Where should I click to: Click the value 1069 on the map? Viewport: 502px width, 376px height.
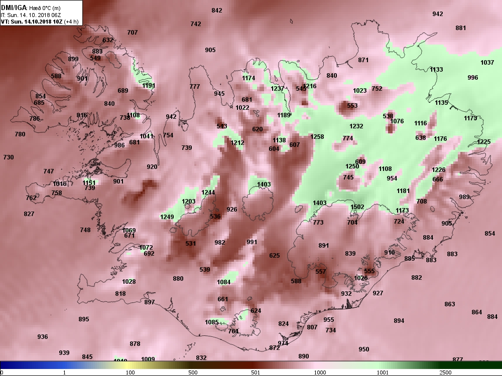pyautogui.click(x=129, y=230)
